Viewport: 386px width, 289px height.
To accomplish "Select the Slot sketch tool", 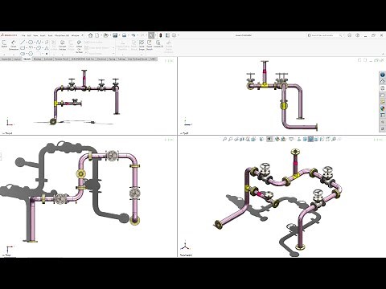I will [23, 54].
